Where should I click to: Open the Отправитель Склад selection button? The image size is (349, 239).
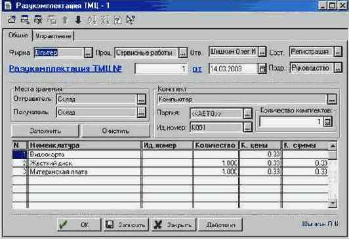(141, 99)
